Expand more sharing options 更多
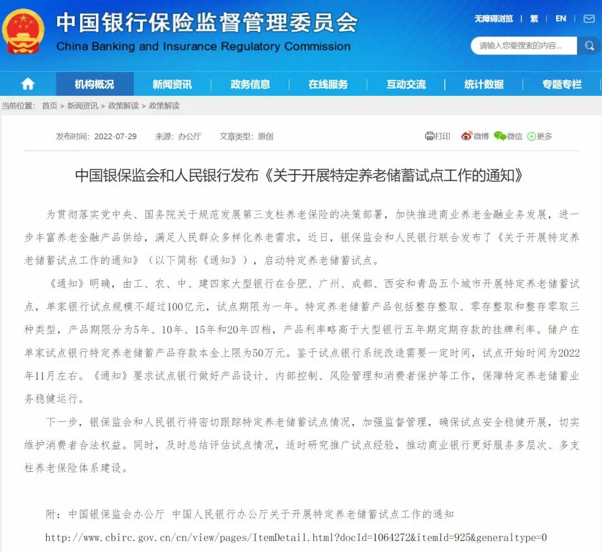Viewport: 602px width, 552px height. coord(540,136)
